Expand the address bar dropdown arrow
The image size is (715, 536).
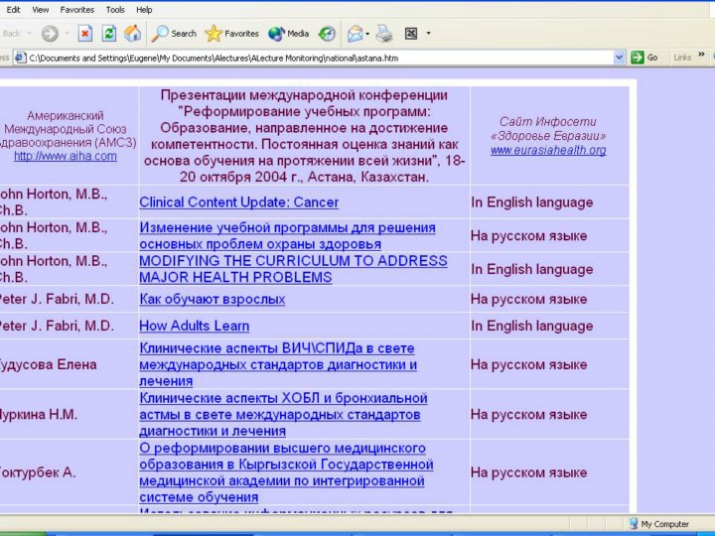(620, 58)
